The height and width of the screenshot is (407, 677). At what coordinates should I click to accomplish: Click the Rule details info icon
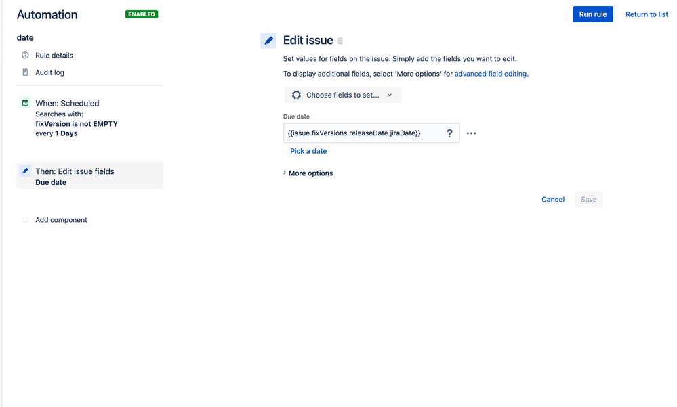point(25,56)
